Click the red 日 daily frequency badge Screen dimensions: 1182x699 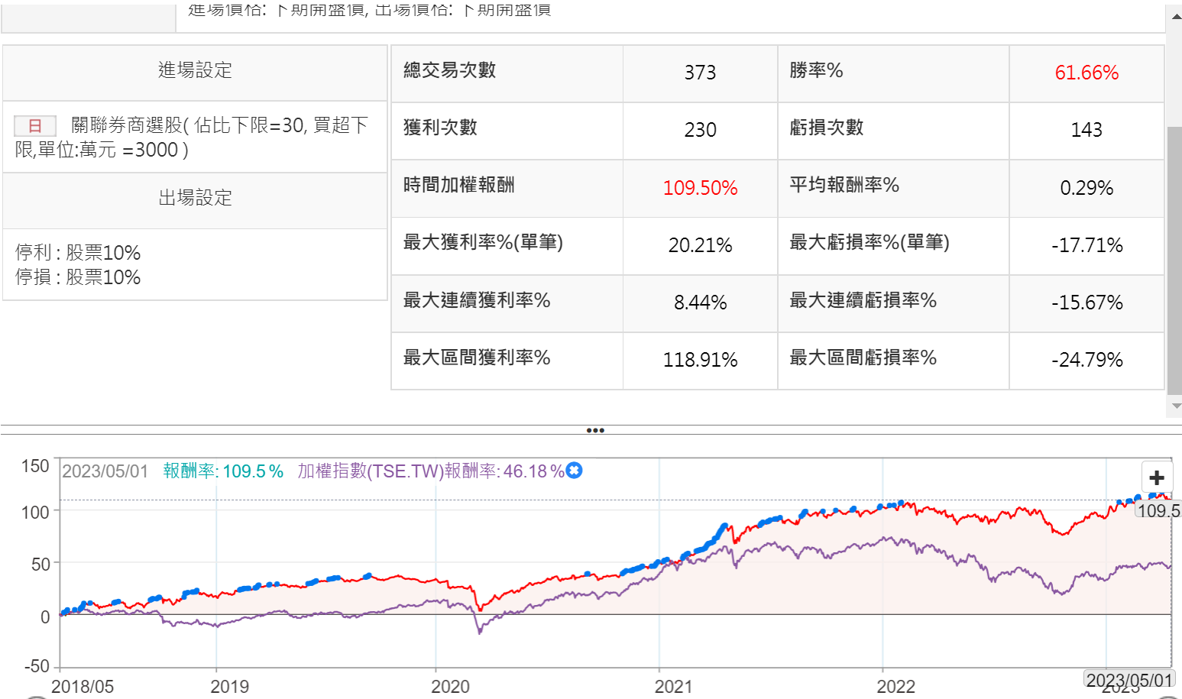[35, 126]
